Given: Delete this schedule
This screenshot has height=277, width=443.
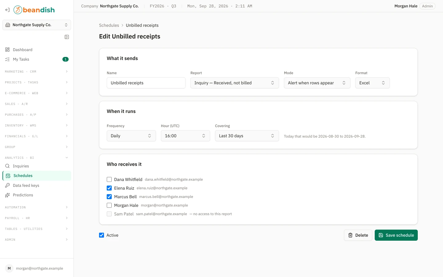Looking at the screenshot, I should point(358,235).
